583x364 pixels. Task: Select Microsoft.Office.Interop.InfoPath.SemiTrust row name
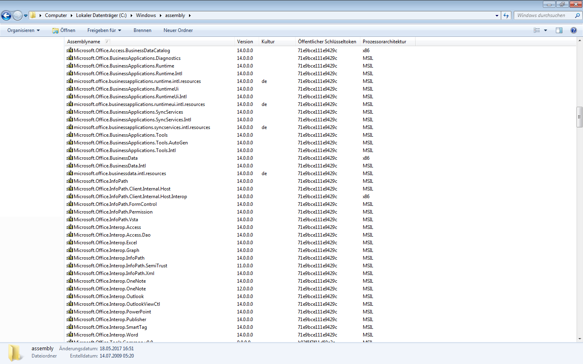coord(121,266)
